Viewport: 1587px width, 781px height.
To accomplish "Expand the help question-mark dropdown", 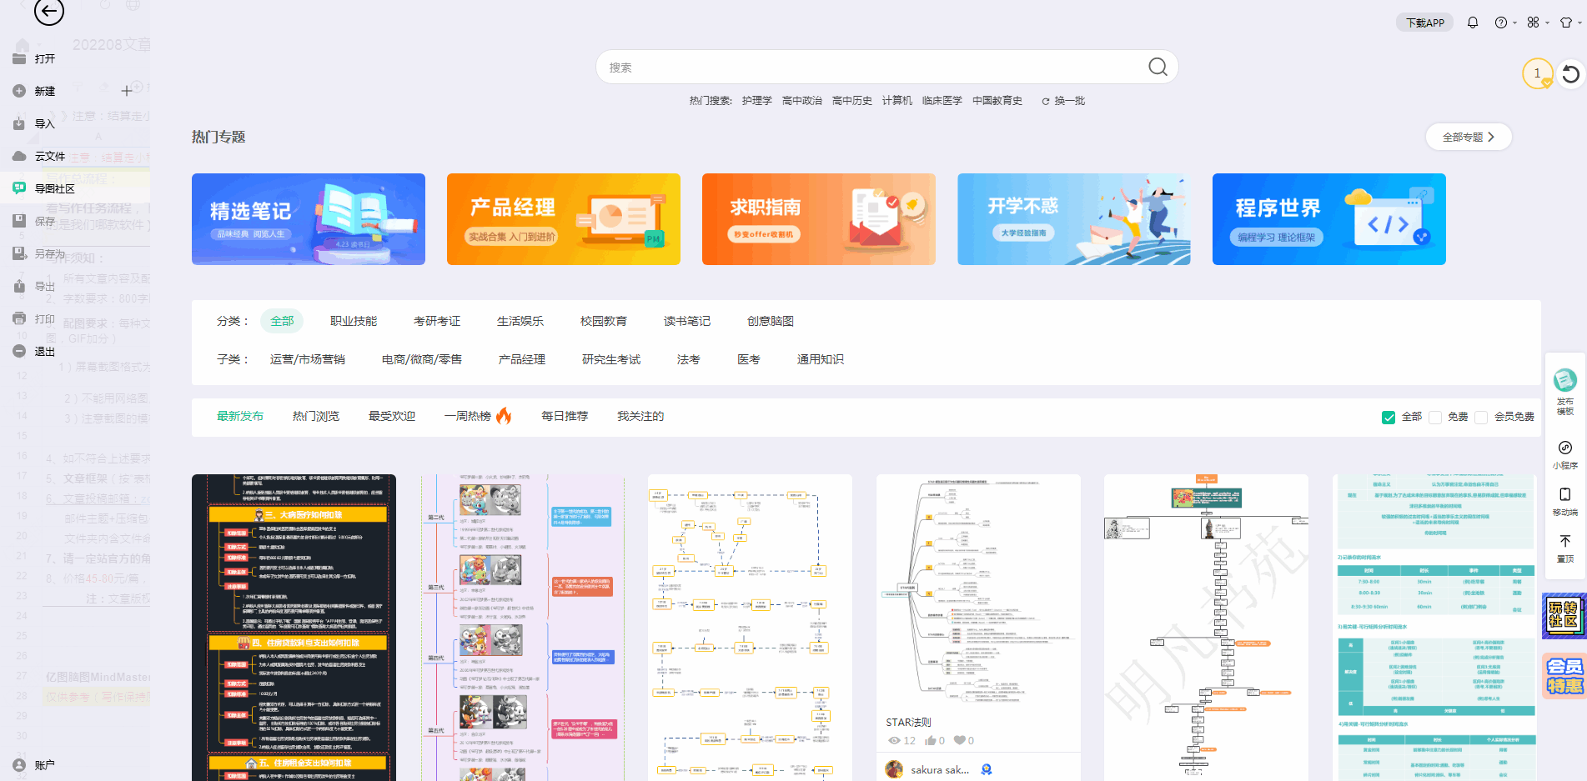I will 1504,23.
